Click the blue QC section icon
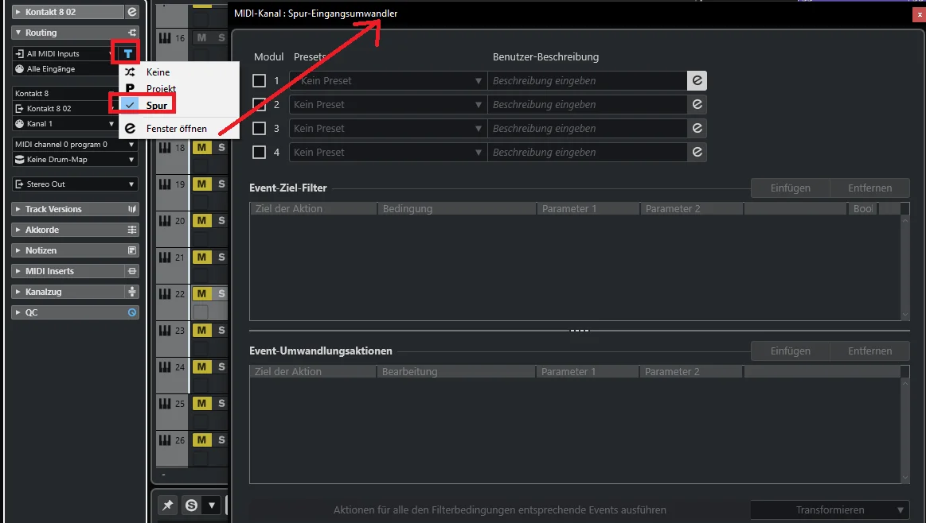926x523 pixels. pyautogui.click(x=132, y=312)
